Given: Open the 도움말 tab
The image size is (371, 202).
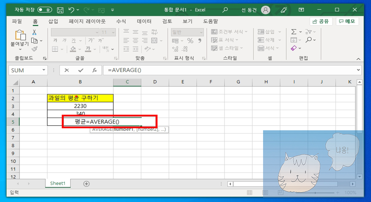Looking at the screenshot, I should [x=210, y=21].
